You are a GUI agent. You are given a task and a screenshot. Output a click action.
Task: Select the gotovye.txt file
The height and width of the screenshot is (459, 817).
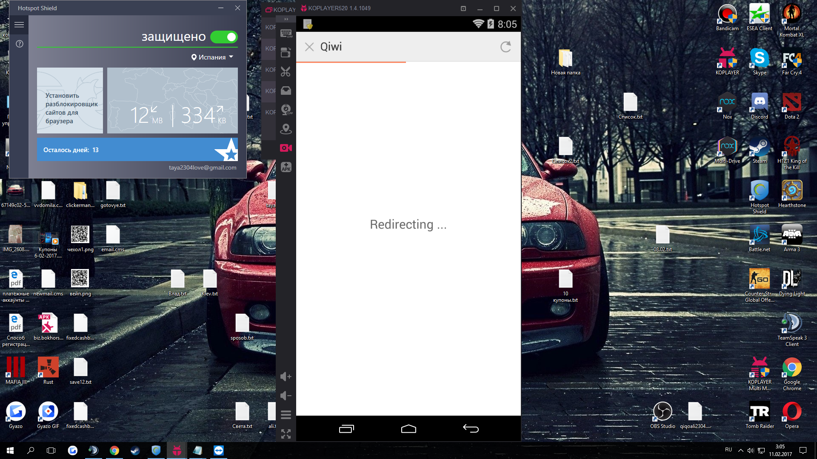coord(113,194)
